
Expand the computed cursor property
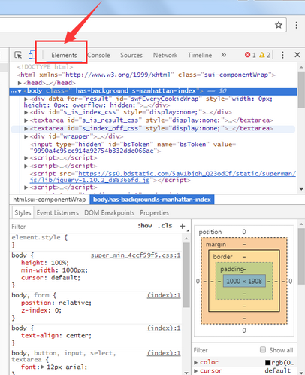click(196, 370)
